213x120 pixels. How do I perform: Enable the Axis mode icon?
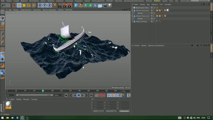tap(2, 49)
